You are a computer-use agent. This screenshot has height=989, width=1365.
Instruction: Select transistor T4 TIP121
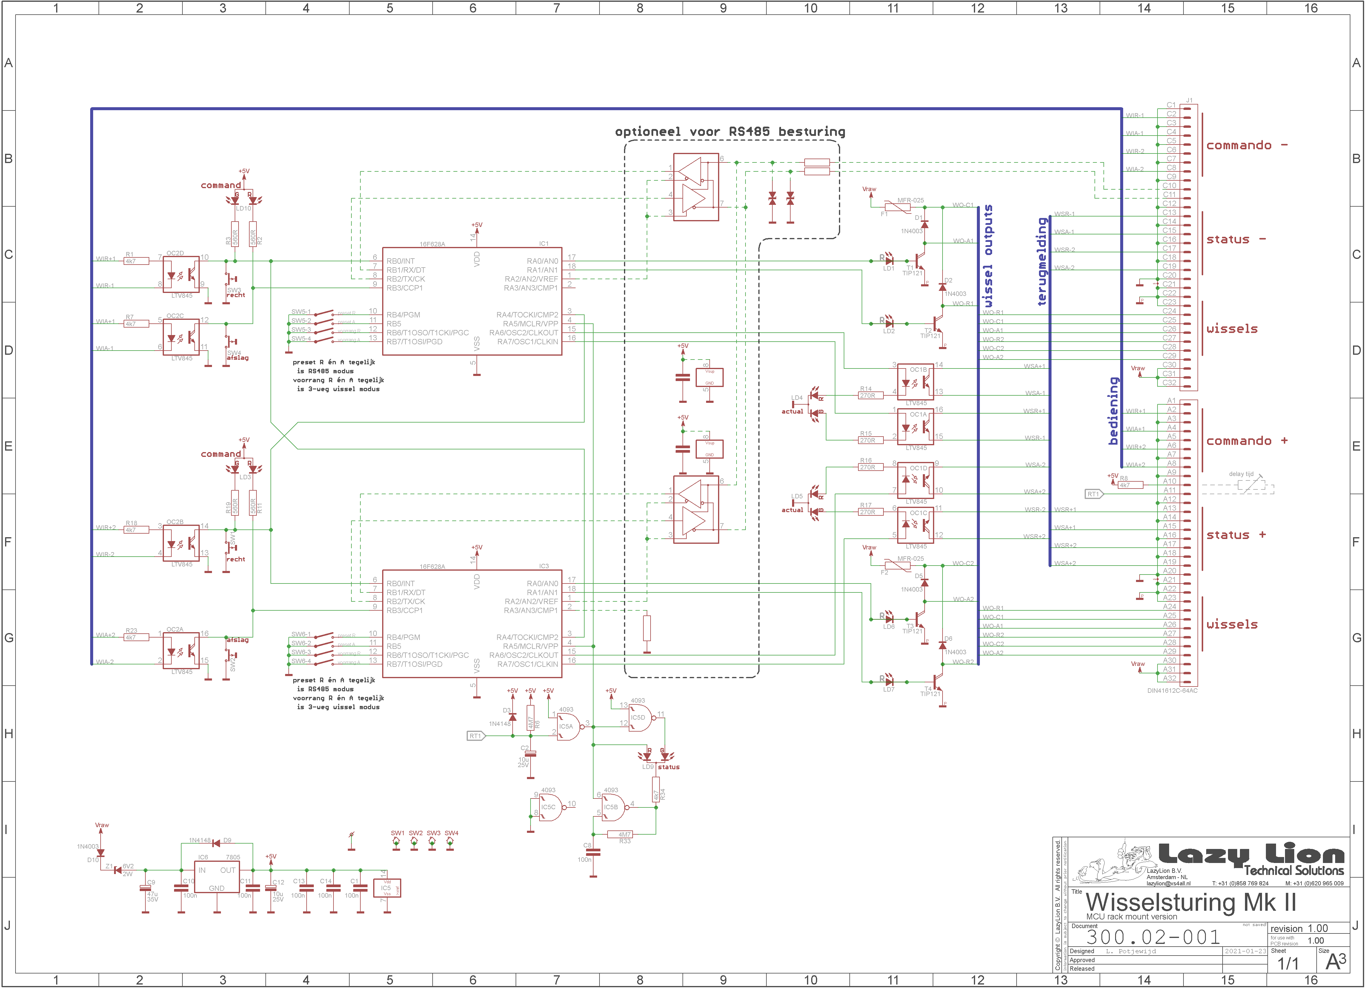click(x=938, y=681)
